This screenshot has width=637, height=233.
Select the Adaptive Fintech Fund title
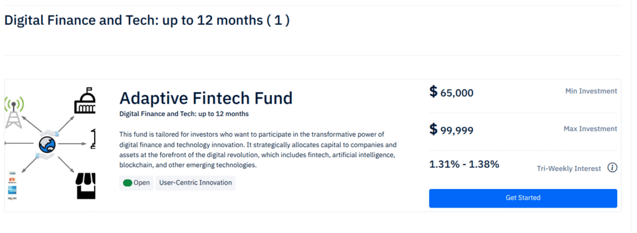[206, 98]
